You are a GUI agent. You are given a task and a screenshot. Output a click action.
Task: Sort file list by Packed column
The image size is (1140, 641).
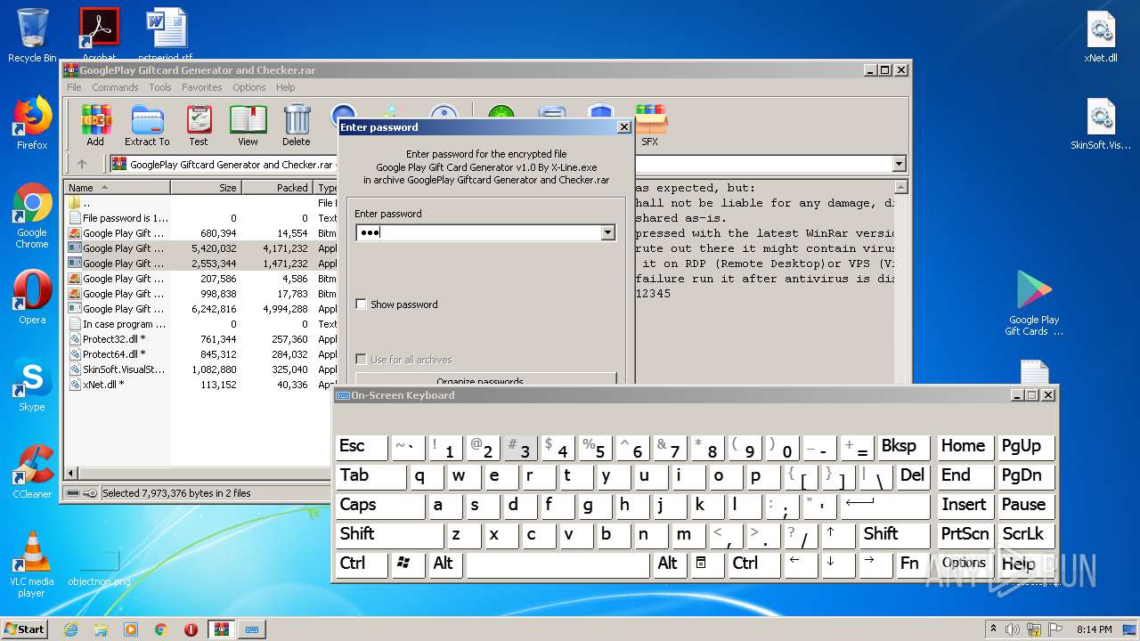coord(277,188)
